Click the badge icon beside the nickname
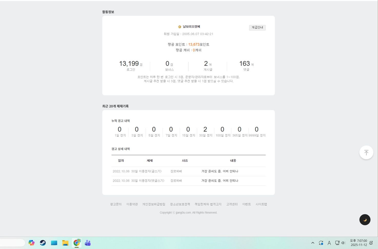 coord(180,27)
